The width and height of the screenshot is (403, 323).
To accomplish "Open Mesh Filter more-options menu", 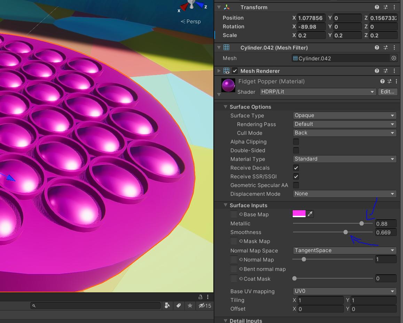I will tap(394, 48).
